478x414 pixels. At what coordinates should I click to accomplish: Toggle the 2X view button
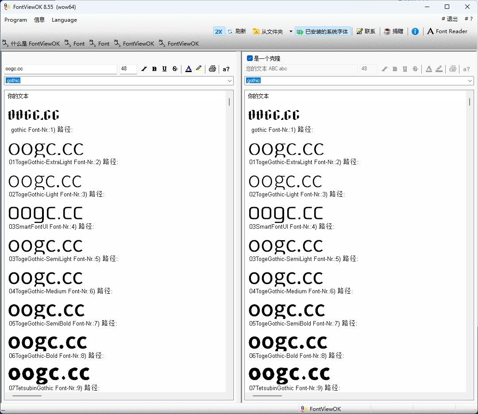pyautogui.click(x=219, y=31)
